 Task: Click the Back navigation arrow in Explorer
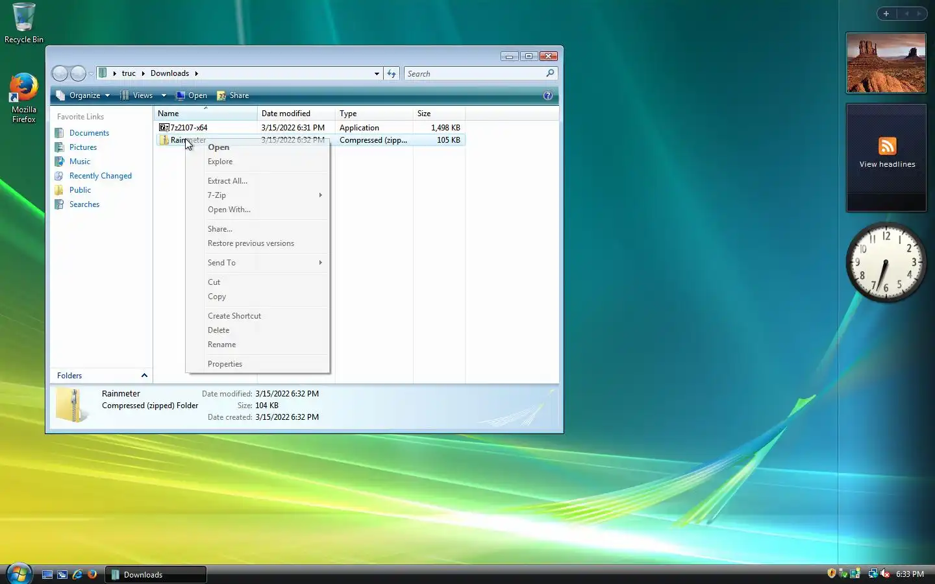(x=60, y=73)
